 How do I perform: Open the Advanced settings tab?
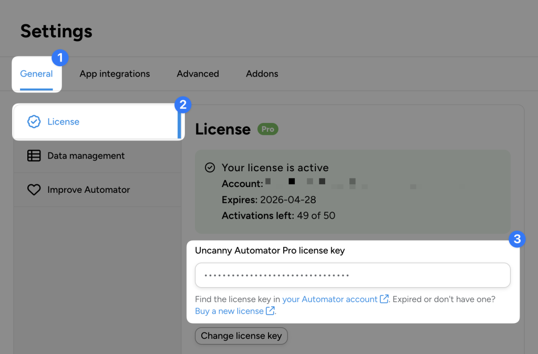click(x=198, y=74)
